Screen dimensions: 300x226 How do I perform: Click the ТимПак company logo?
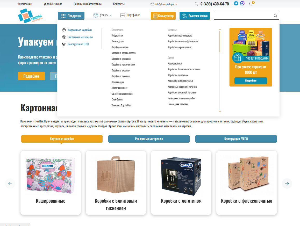coord(30,16)
